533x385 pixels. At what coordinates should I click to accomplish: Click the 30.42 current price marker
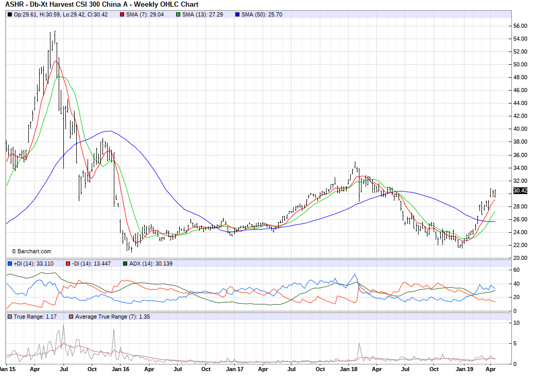pyautogui.click(x=520, y=191)
